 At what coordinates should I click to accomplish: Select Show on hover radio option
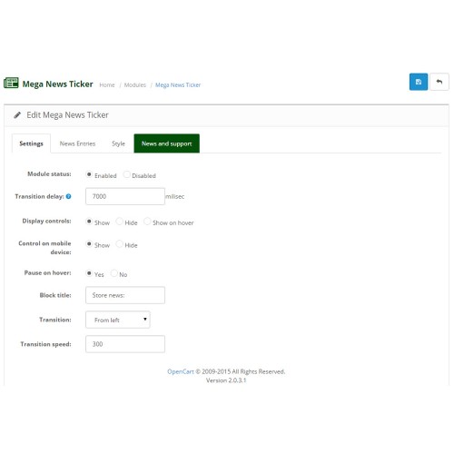pyautogui.click(x=147, y=222)
